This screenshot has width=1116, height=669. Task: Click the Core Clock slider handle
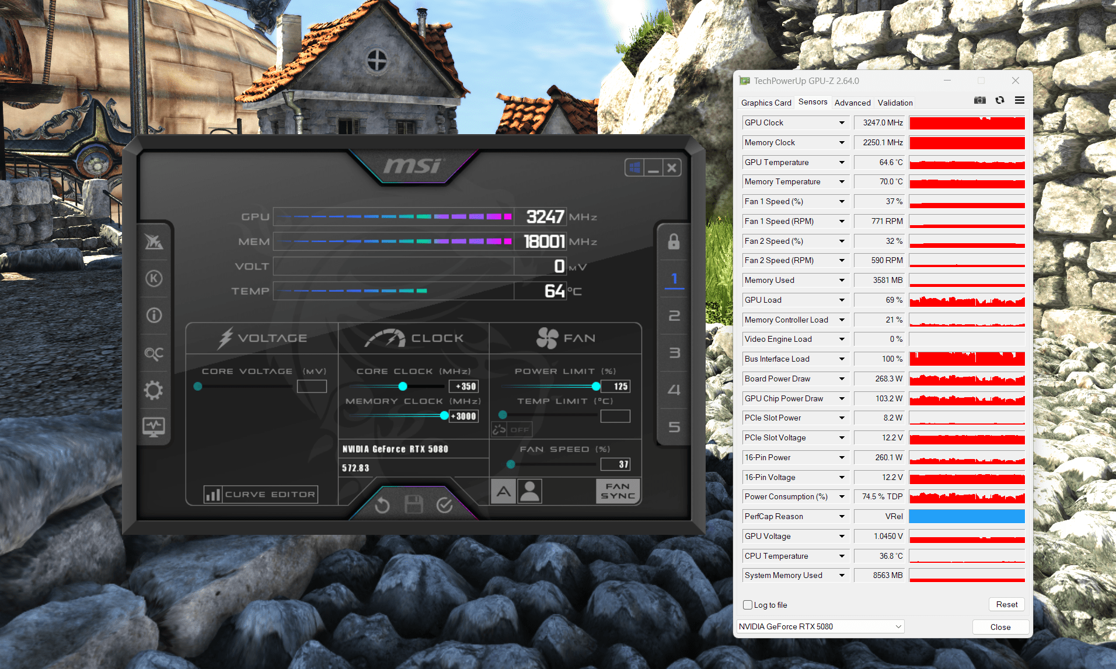tap(403, 386)
